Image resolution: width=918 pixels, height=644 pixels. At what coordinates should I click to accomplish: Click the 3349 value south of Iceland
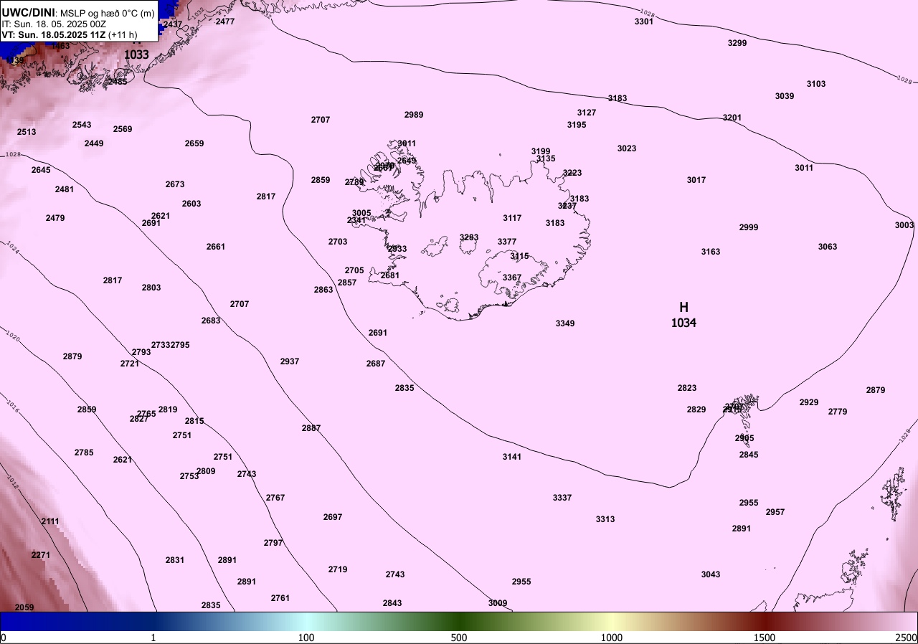[x=565, y=323]
